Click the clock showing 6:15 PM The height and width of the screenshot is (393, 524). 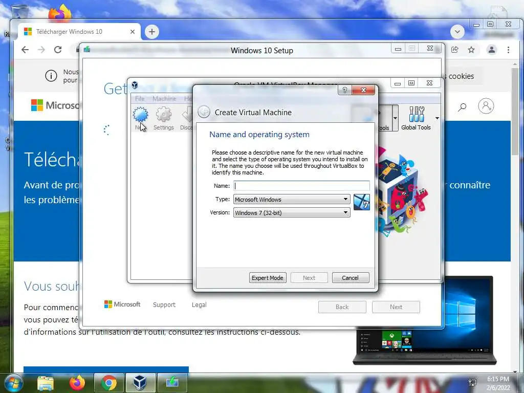(x=498, y=379)
